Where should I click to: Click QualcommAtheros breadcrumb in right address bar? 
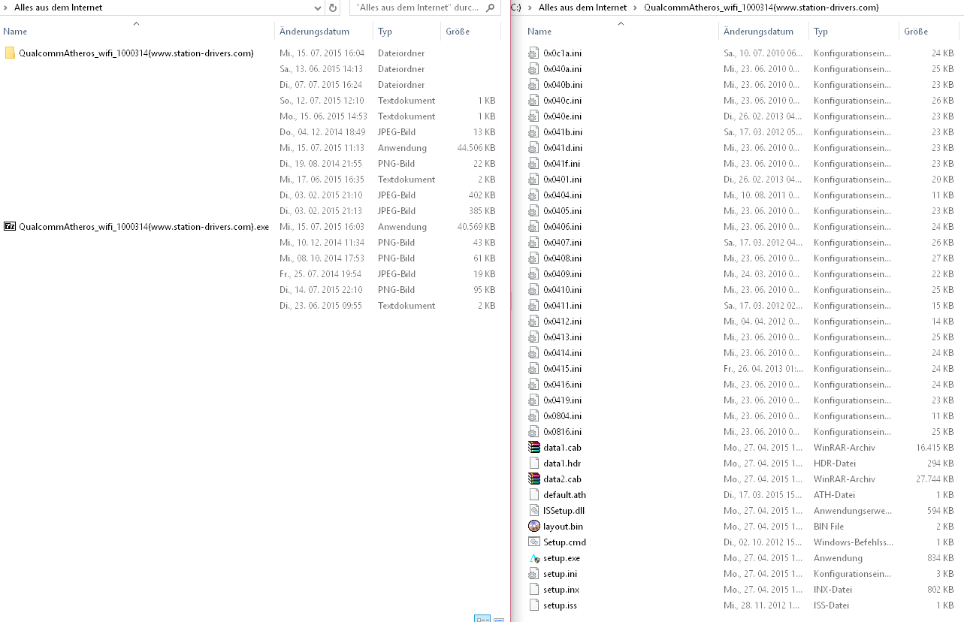click(761, 8)
